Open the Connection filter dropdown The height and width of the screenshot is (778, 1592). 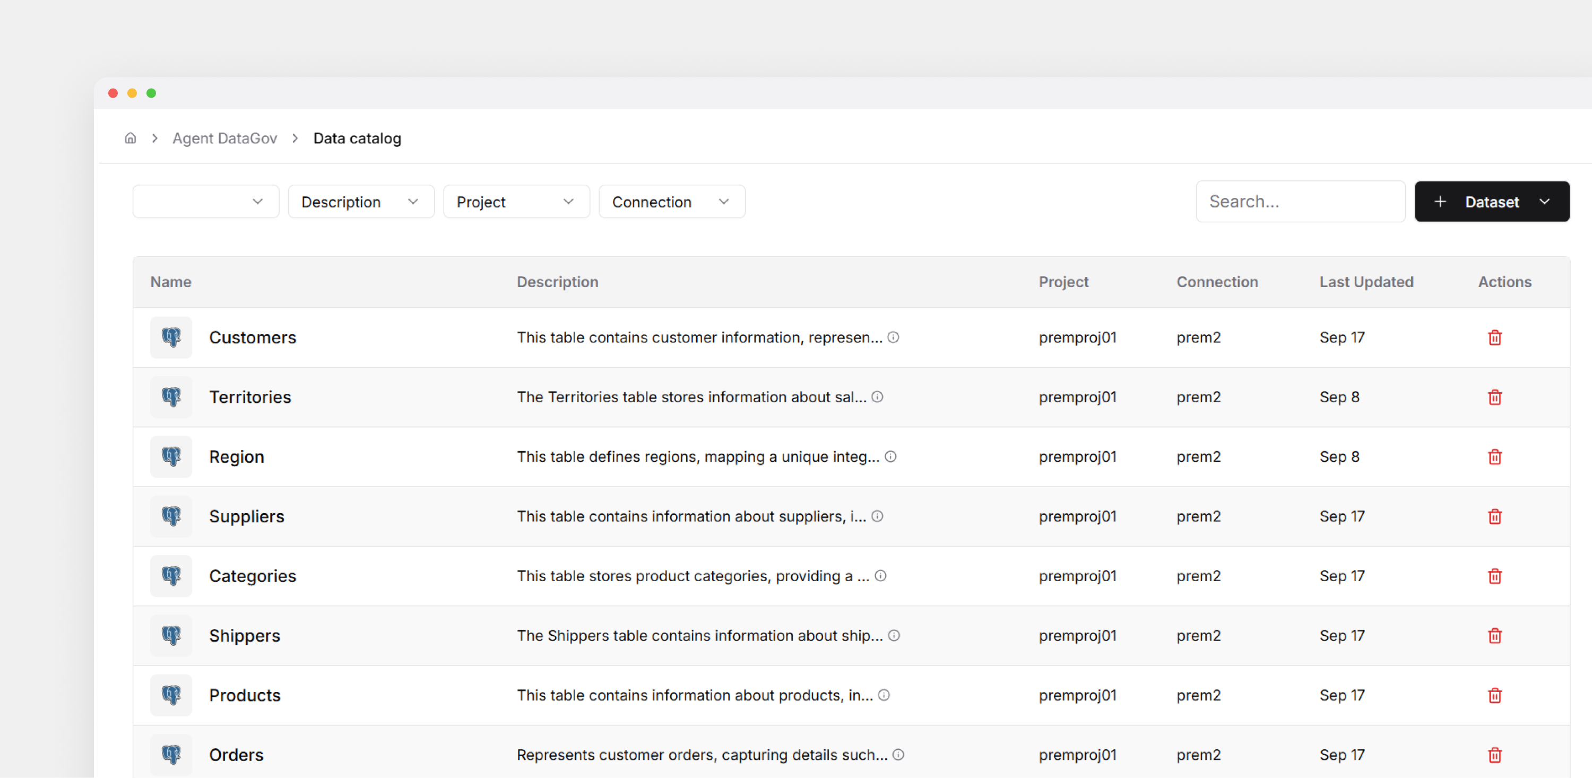click(x=671, y=202)
